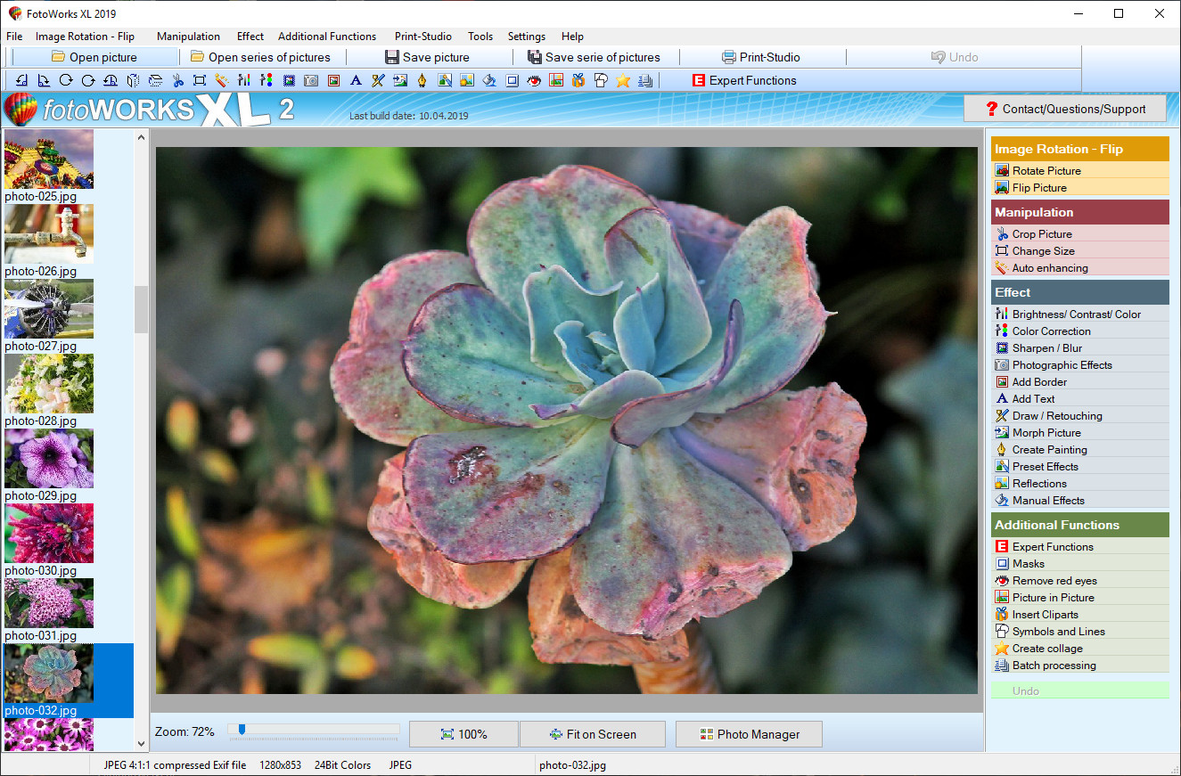Click the Change Size icon in the toolbar
1181x776 pixels.
point(200,80)
